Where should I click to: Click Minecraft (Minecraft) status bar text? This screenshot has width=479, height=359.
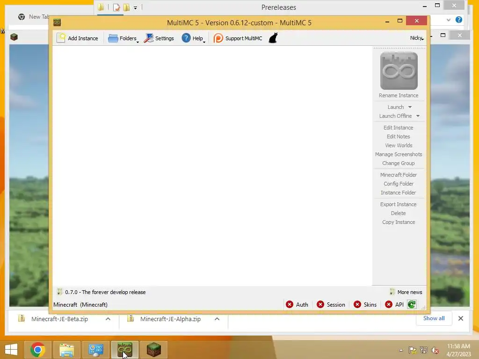pos(80,305)
